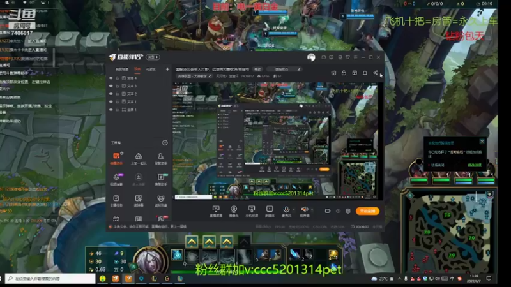Image resolution: width=511 pixels, height=287 pixels.
Task: Edit the stream tag field with pencil
Action: (284, 69)
